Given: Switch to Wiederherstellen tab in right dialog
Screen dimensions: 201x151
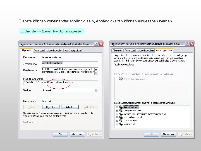Looking at the screenshot, I should click(145, 50).
